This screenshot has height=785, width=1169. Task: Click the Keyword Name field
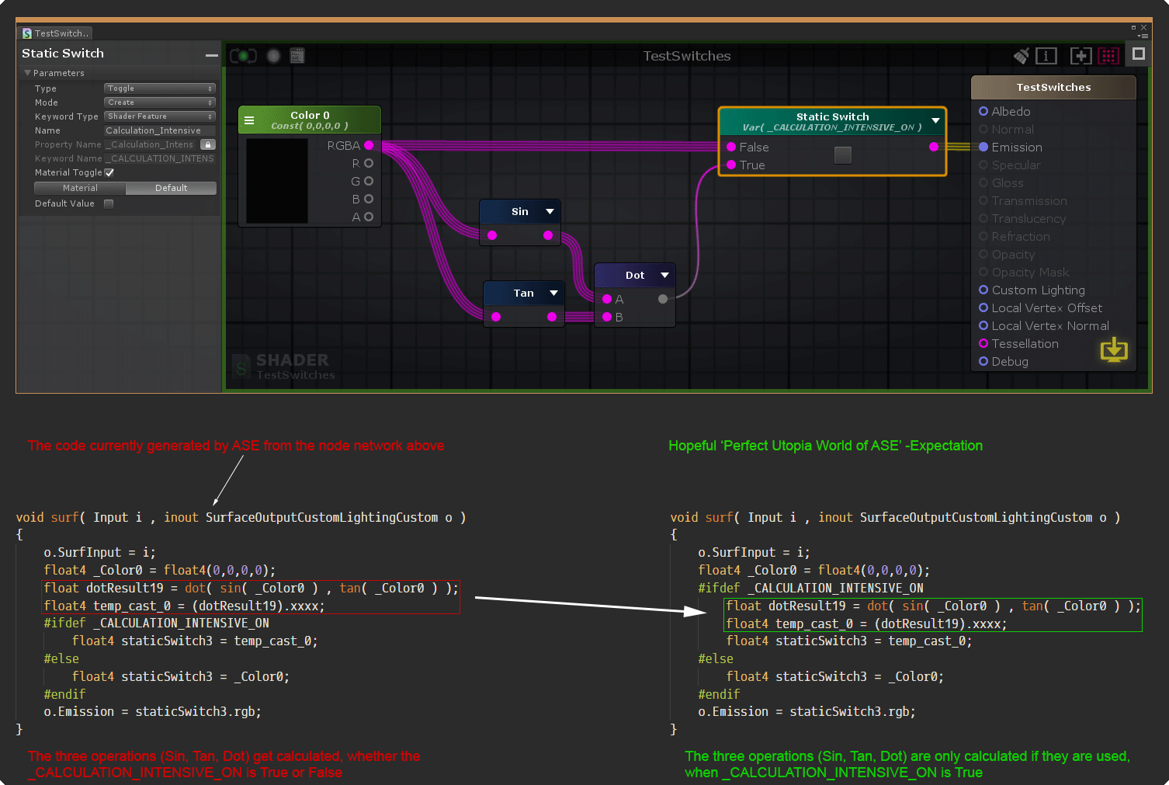160,158
